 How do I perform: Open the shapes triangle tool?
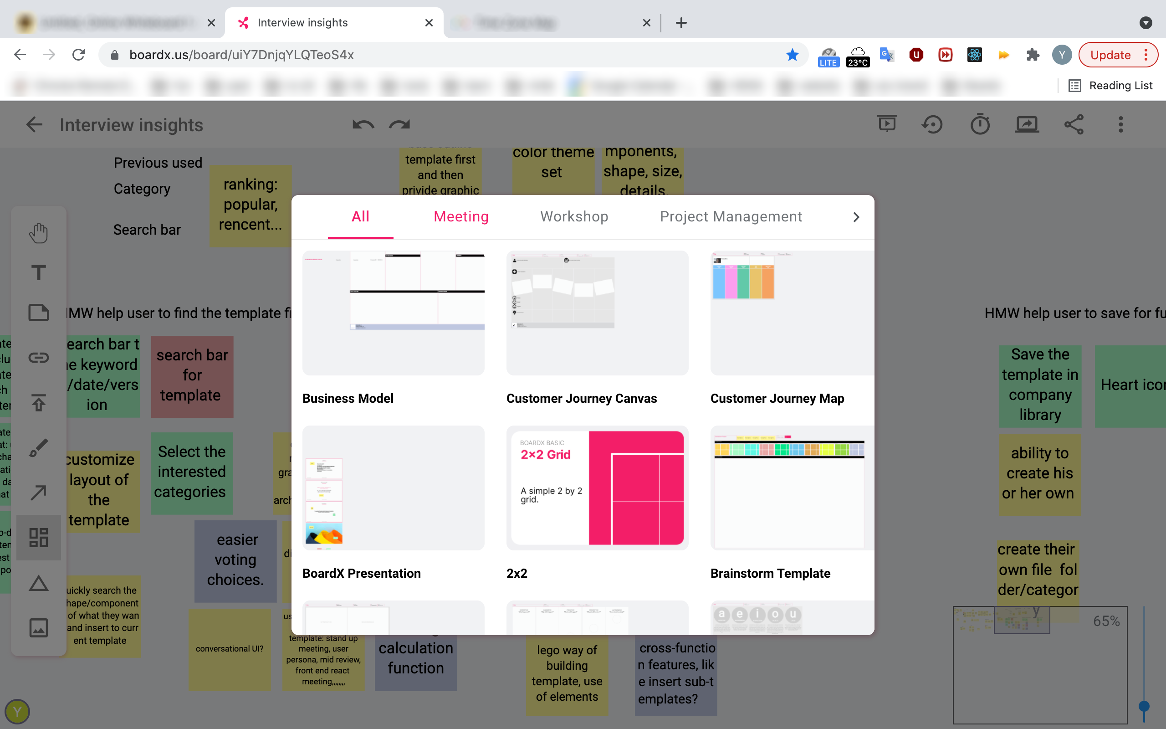(39, 583)
